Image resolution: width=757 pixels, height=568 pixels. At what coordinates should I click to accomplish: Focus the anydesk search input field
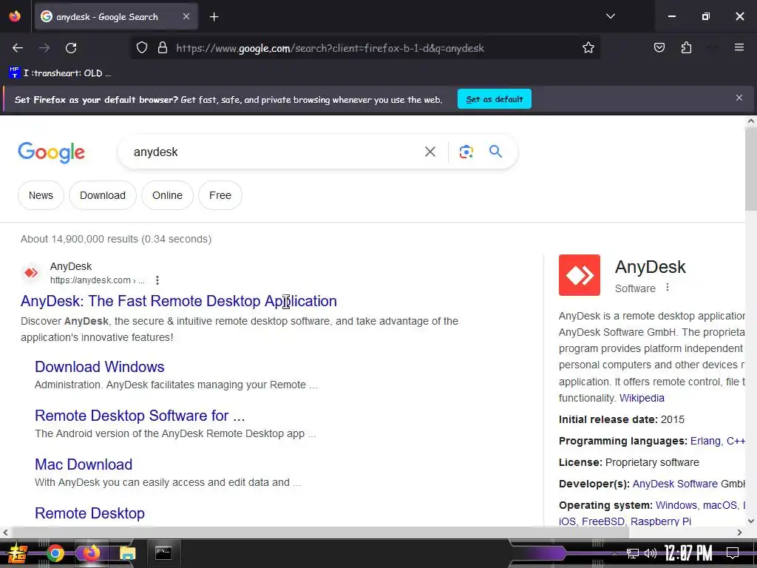(x=271, y=152)
